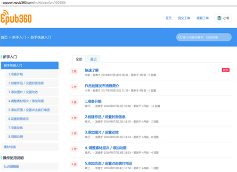Click the 4 赞 badge for 1.准备开始

coord(74,102)
